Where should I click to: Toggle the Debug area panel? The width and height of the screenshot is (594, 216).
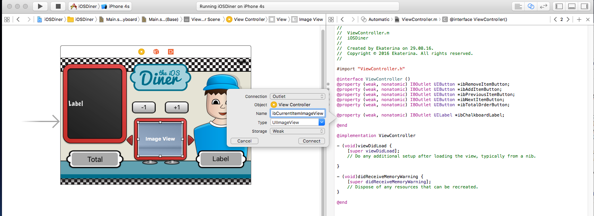572,6
